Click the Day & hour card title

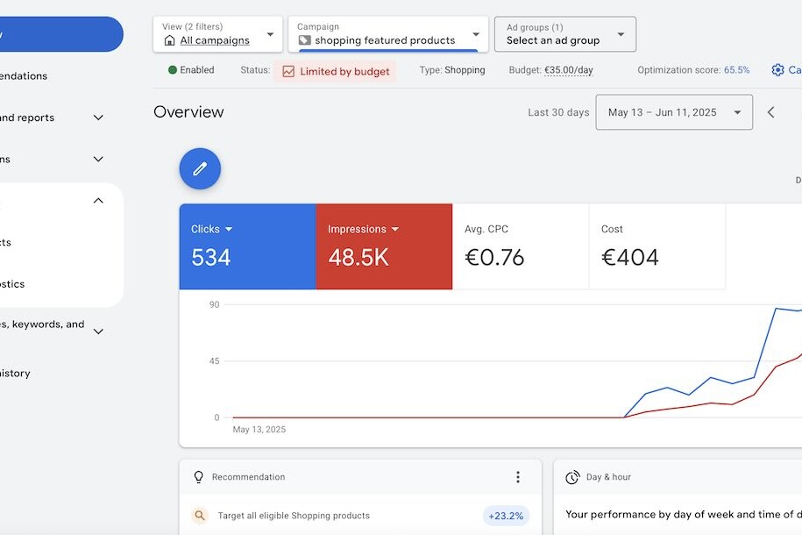coord(608,476)
